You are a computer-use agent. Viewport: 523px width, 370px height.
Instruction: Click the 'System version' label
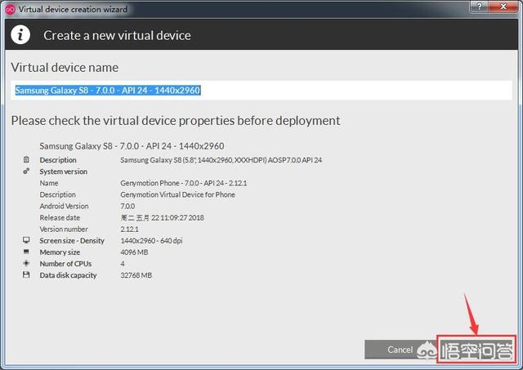[x=64, y=172]
